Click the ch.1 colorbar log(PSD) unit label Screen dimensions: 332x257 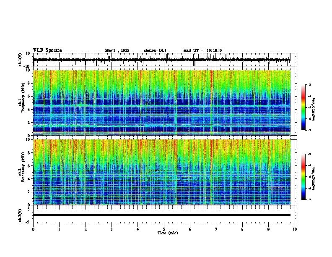point(314,109)
